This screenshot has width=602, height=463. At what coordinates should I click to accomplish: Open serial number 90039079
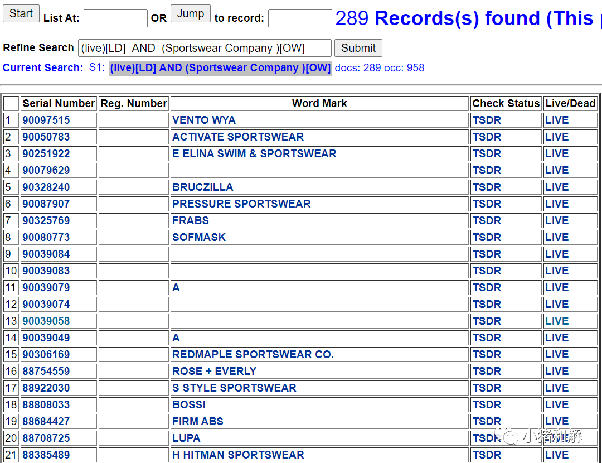(46, 287)
